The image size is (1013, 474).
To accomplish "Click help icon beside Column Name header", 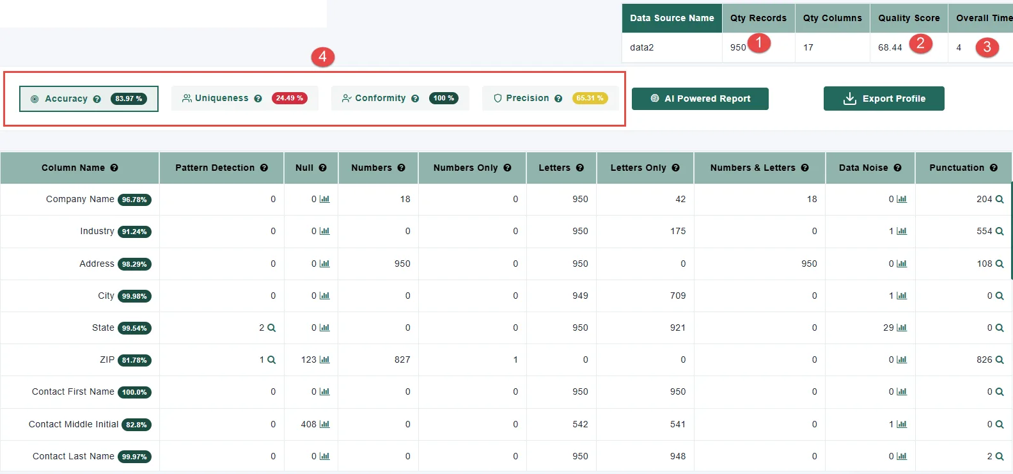I will (x=114, y=168).
